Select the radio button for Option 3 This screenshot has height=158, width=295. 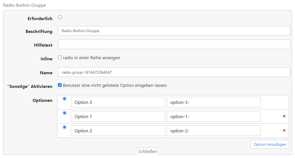point(65,99)
